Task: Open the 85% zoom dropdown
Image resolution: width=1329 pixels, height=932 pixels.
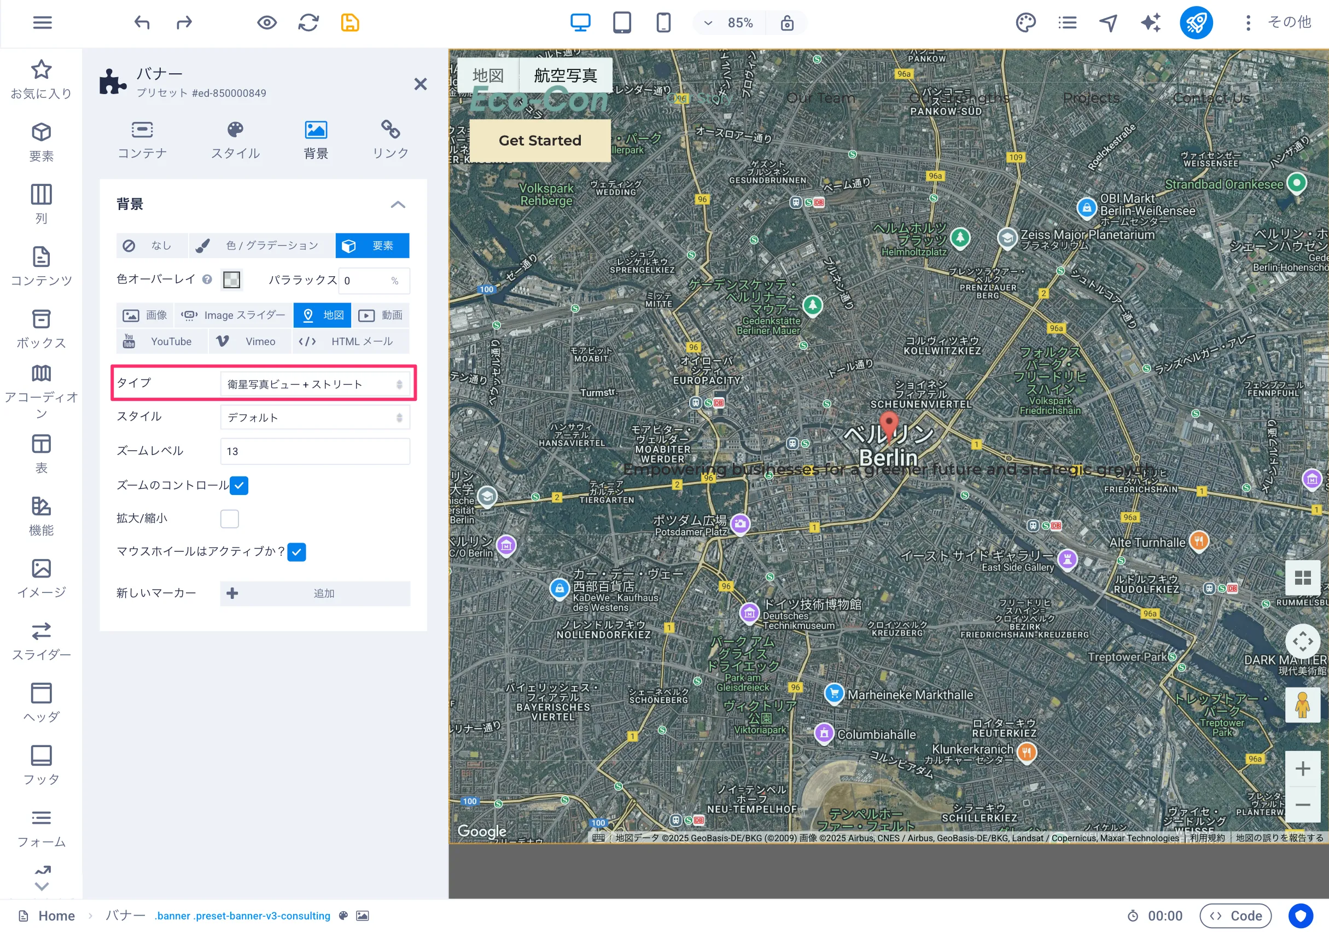Action: pos(730,22)
